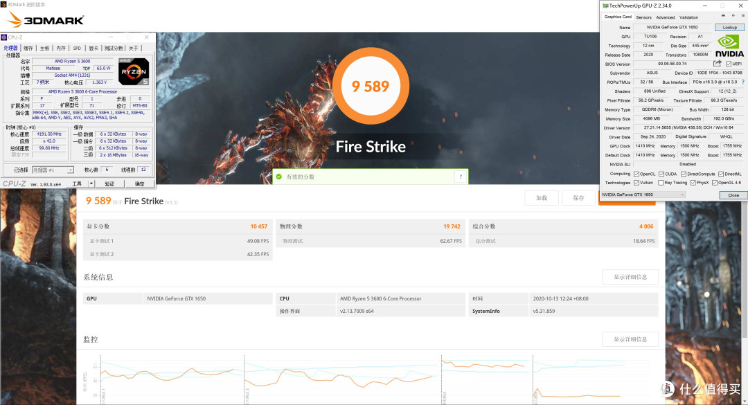Click the GPU-Z screenshot camera icon
The width and height of the screenshot is (748, 405).
point(724,16)
